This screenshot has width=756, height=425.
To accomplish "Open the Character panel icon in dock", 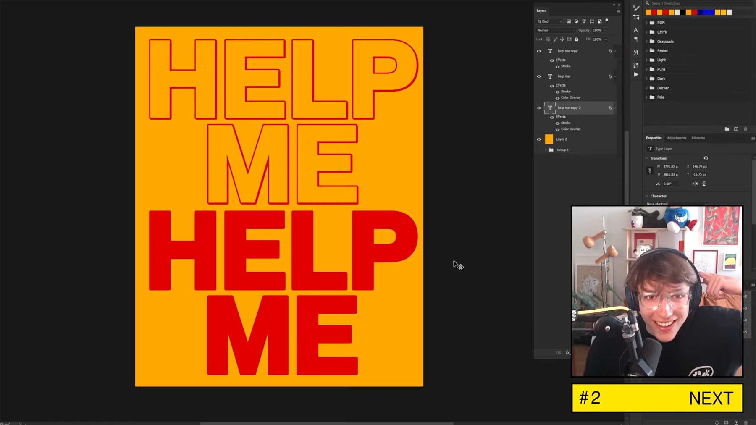I will coord(636,30).
